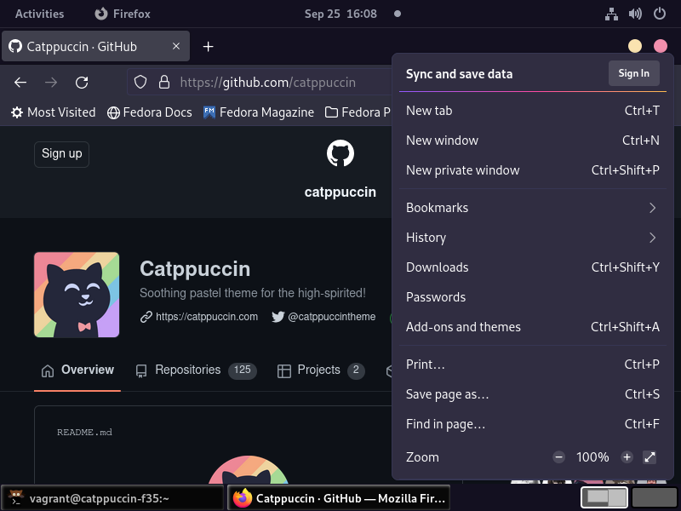This screenshot has height=511, width=681.
Task: Click the yellow window control button
Action: 635,46
